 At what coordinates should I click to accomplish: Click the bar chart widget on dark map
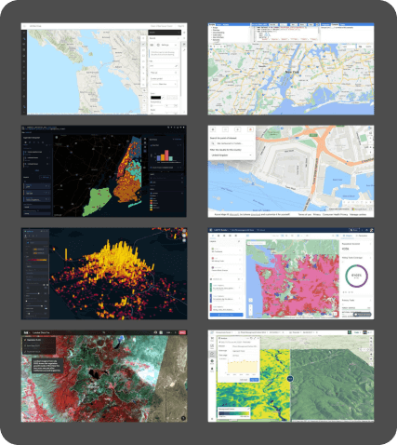166,155
